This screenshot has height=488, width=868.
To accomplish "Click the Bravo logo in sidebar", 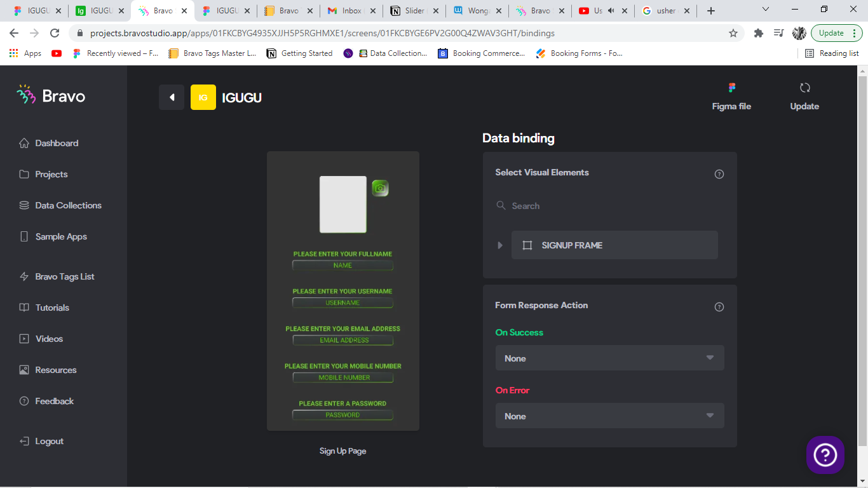I will [x=51, y=95].
